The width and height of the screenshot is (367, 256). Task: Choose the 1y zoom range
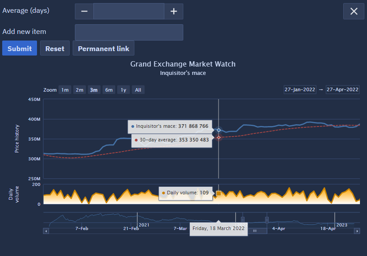(x=123, y=90)
